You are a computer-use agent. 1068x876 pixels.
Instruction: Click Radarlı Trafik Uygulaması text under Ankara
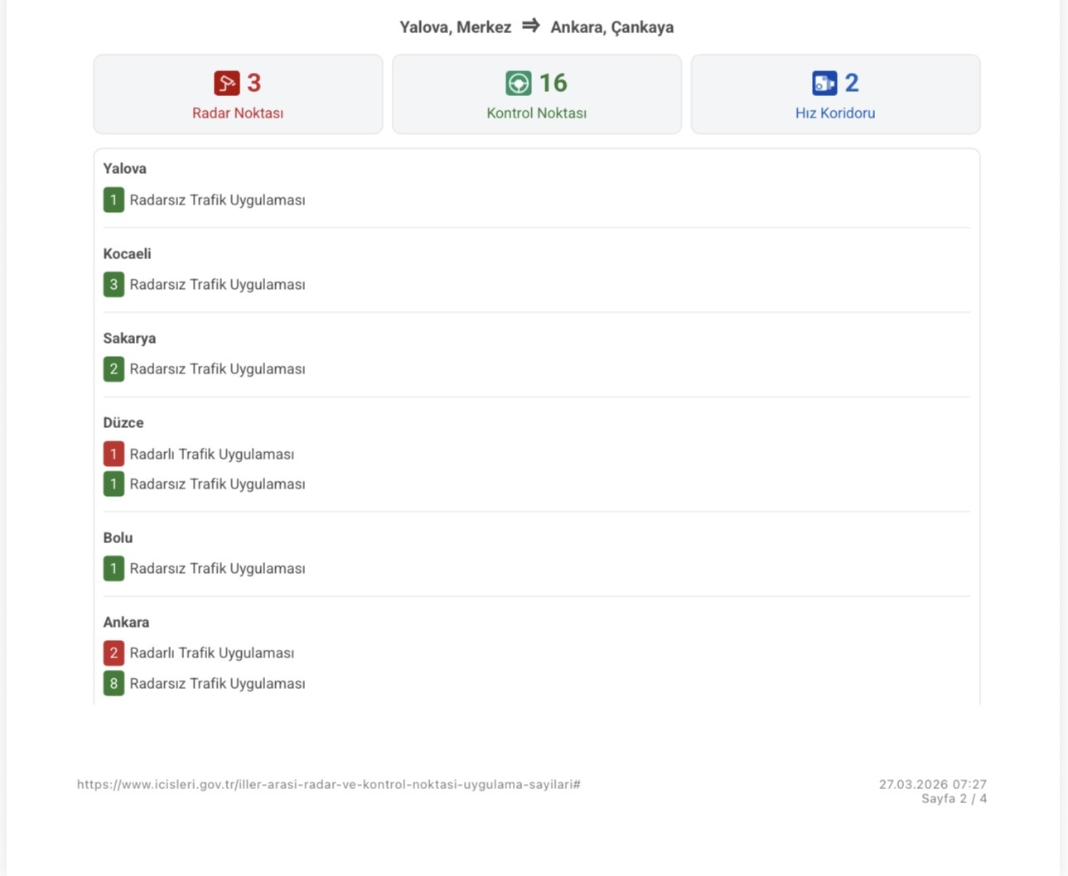[x=211, y=653]
